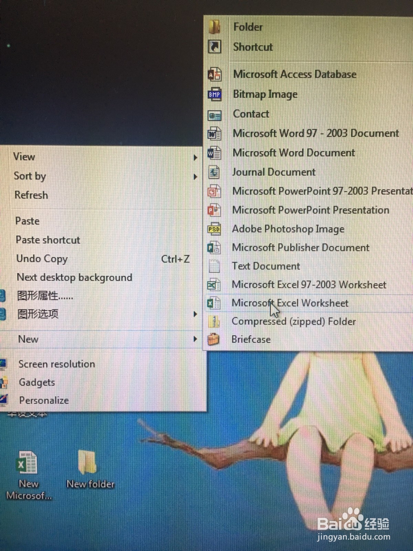Image resolution: width=413 pixels, height=551 pixels.
Task: Expand the 图形选项 submenu arrow
Action: click(195, 314)
